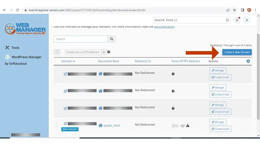The image size is (260, 146).
Task: Click first row Force HTTPS help icon
Action: [x=173, y=74]
